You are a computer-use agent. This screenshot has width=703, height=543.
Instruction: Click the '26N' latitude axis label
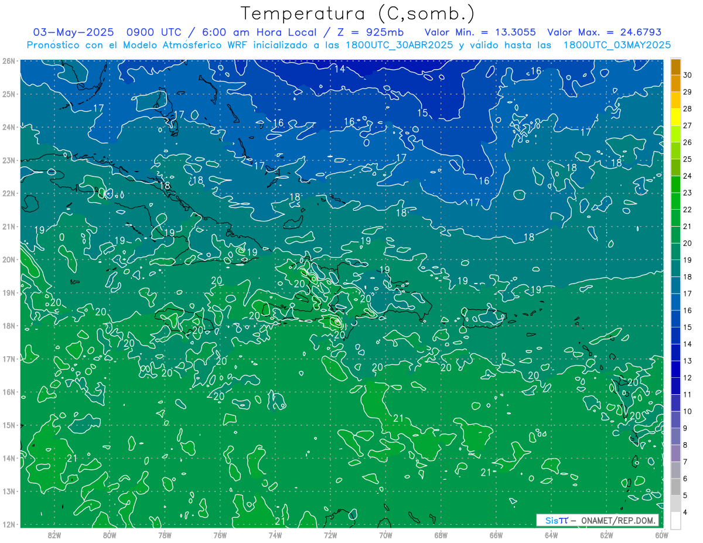9,60
